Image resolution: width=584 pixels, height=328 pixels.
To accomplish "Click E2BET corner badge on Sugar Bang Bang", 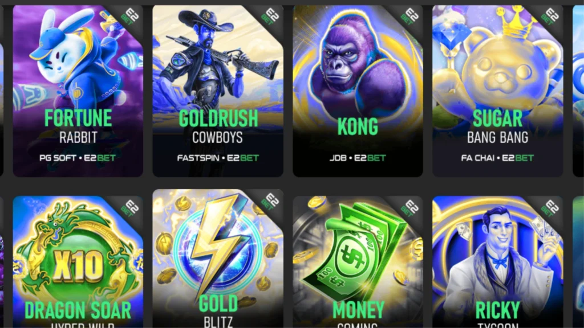I will coord(550,17).
